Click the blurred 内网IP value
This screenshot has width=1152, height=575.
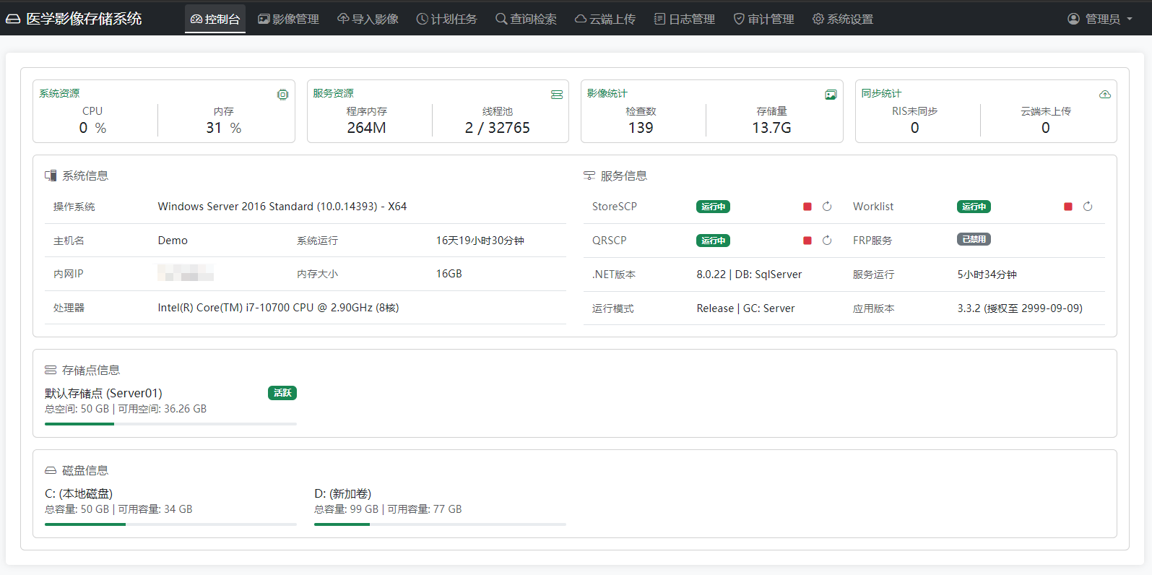pyautogui.click(x=186, y=273)
